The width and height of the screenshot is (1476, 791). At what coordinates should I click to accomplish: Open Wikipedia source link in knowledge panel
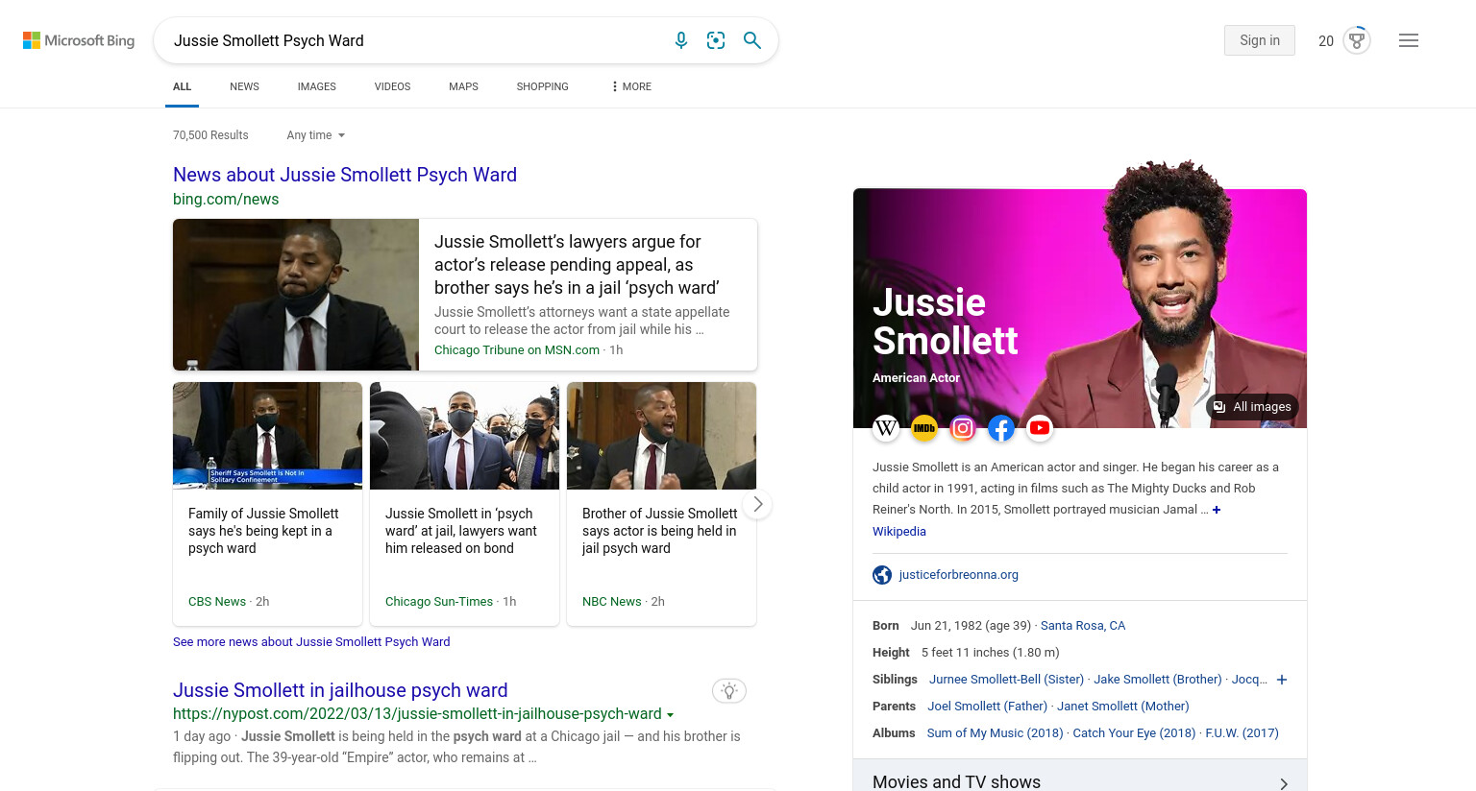(899, 532)
